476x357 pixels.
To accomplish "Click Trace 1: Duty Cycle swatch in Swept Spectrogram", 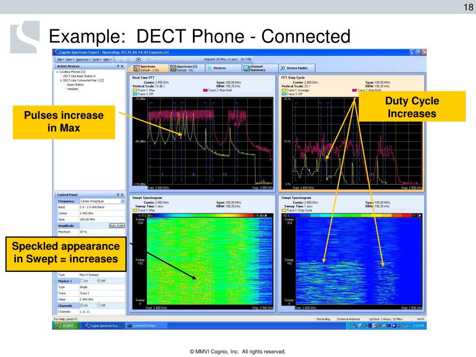I will pos(284,210).
